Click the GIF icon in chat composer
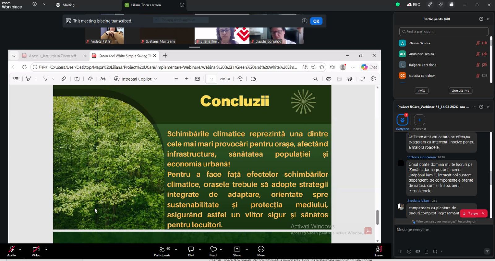This screenshot has width=495, height=261. click(x=418, y=251)
